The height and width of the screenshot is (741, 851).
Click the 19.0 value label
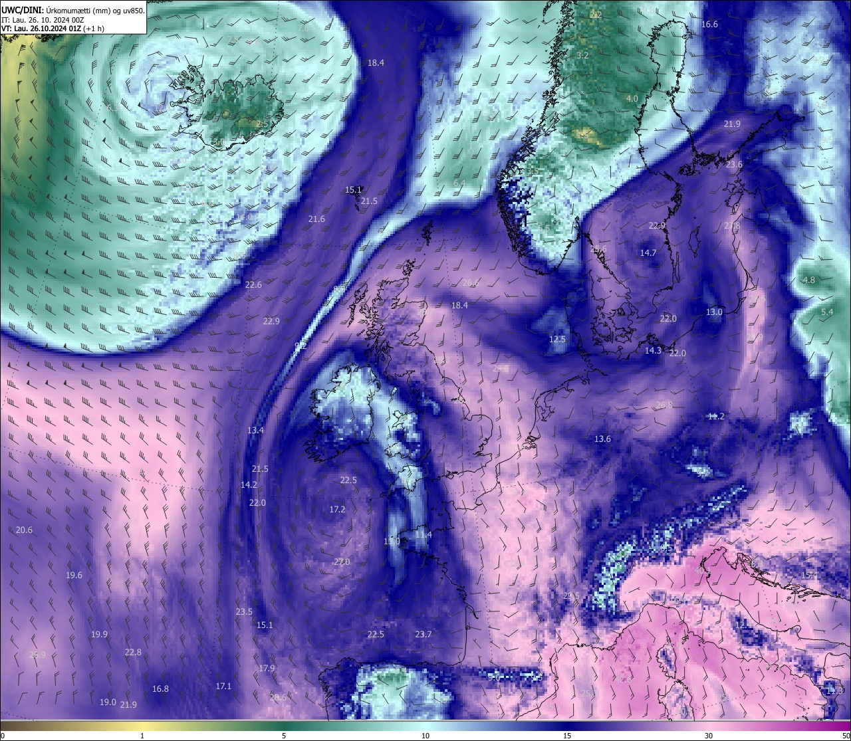pos(108,702)
